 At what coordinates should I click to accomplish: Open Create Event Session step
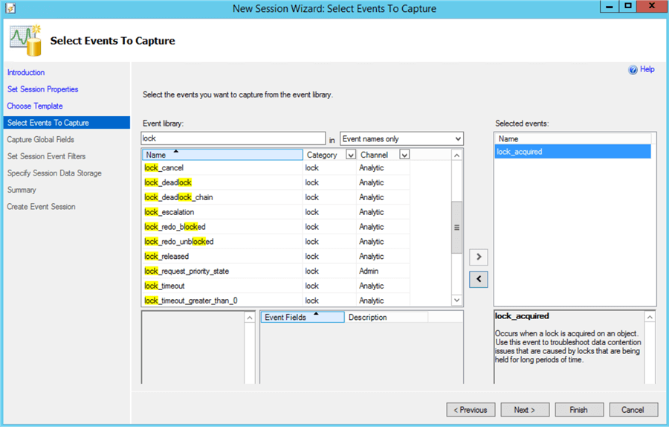(41, 207)
